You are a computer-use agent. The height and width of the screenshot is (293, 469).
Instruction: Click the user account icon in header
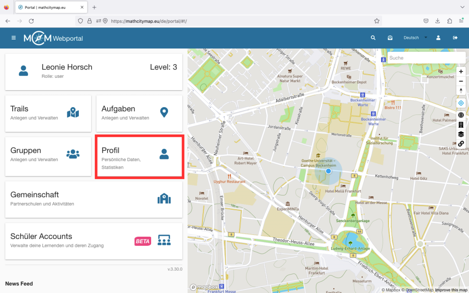438,38
